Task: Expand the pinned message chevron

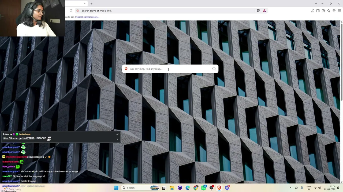Action: point(117,139)
